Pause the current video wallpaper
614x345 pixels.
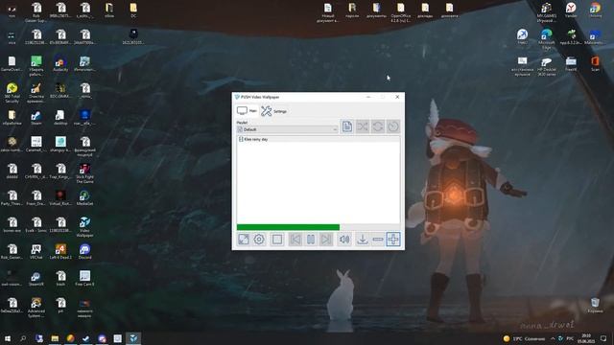tap(311, 239)
